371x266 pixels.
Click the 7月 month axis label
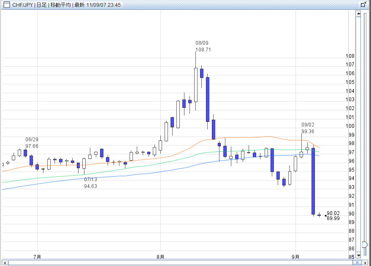click(x=37, y=257)
